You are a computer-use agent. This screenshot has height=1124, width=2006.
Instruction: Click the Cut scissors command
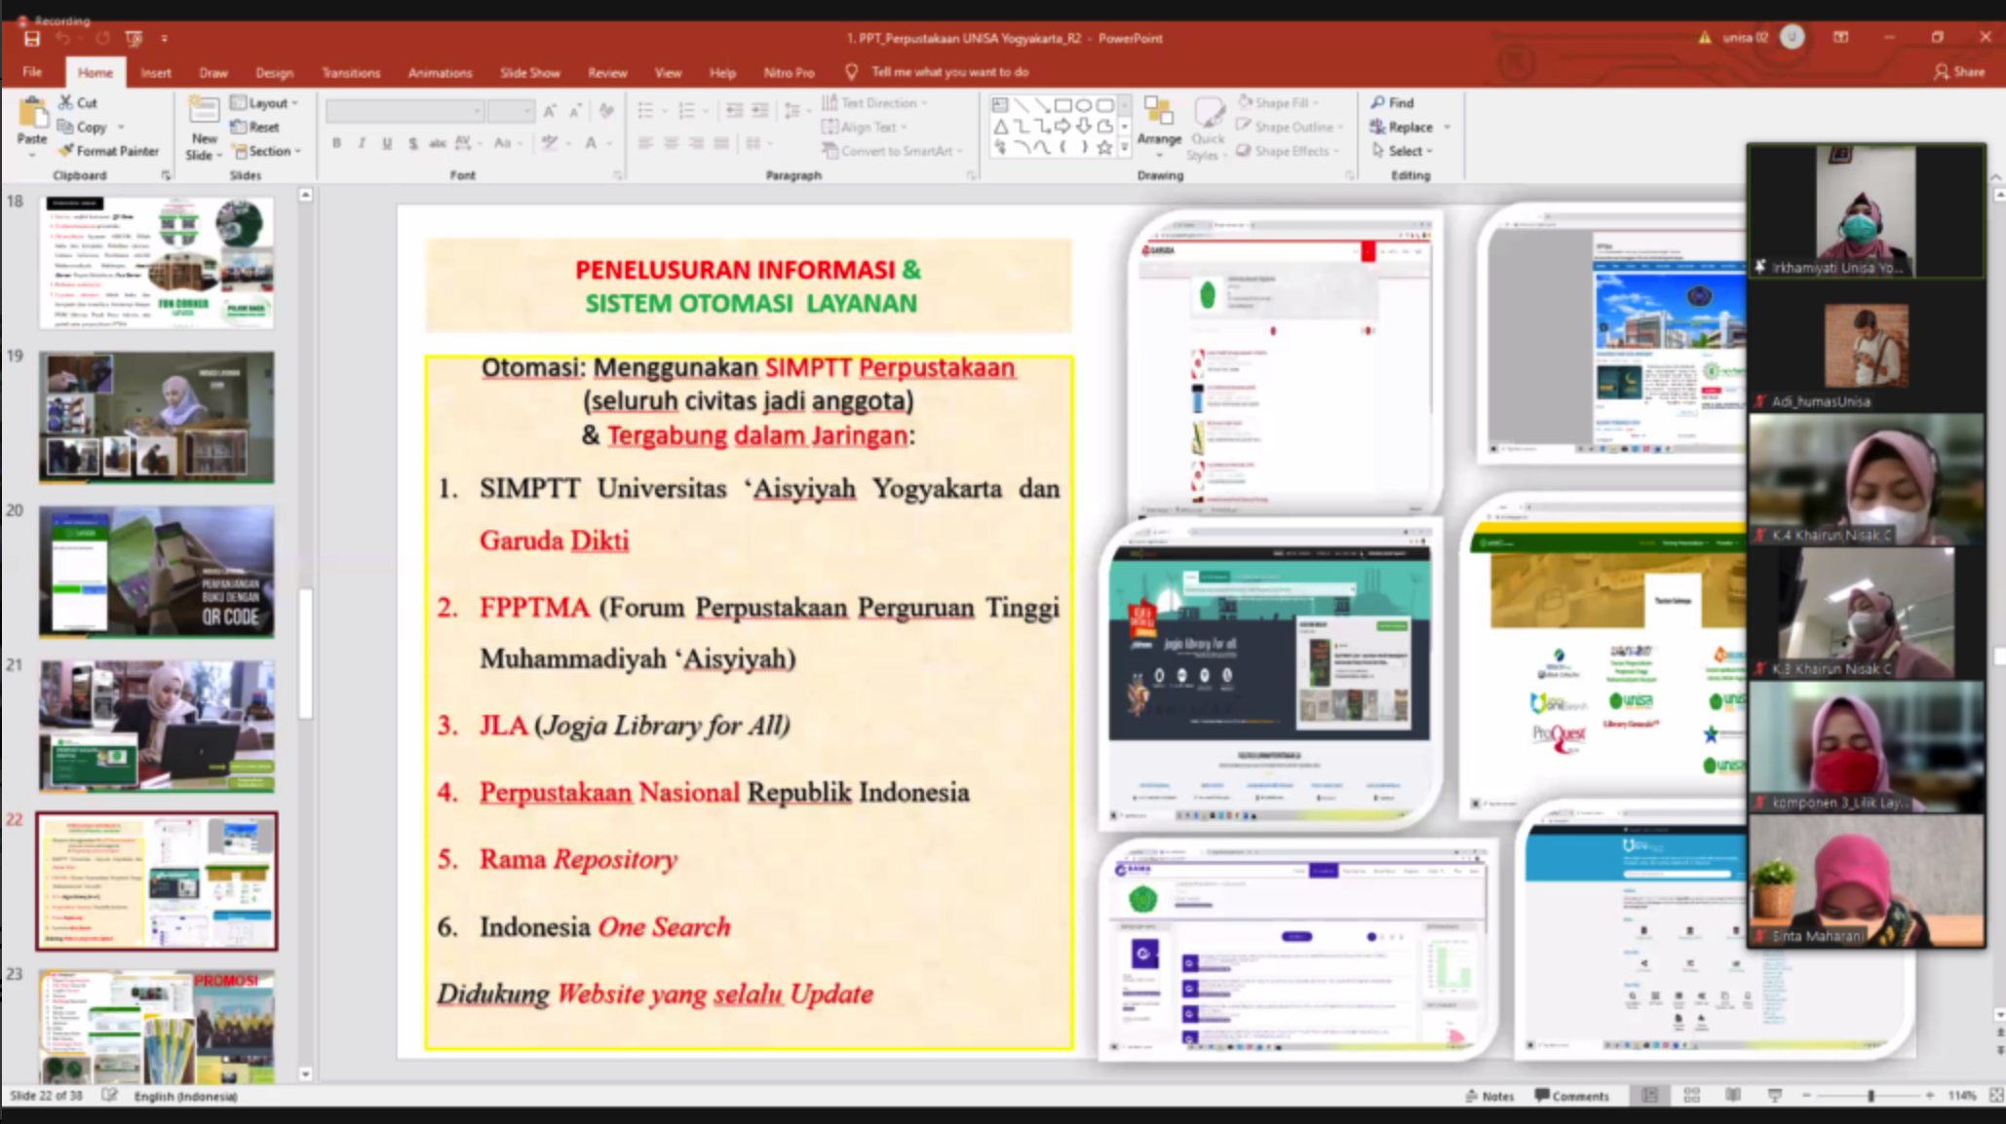click(78, 102)
